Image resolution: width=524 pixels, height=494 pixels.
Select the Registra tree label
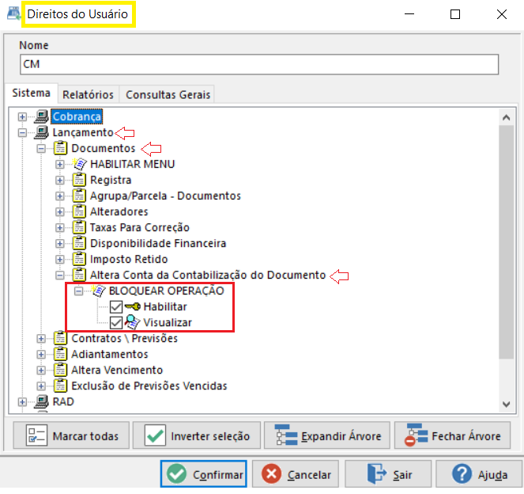click(x=111, y=180)
